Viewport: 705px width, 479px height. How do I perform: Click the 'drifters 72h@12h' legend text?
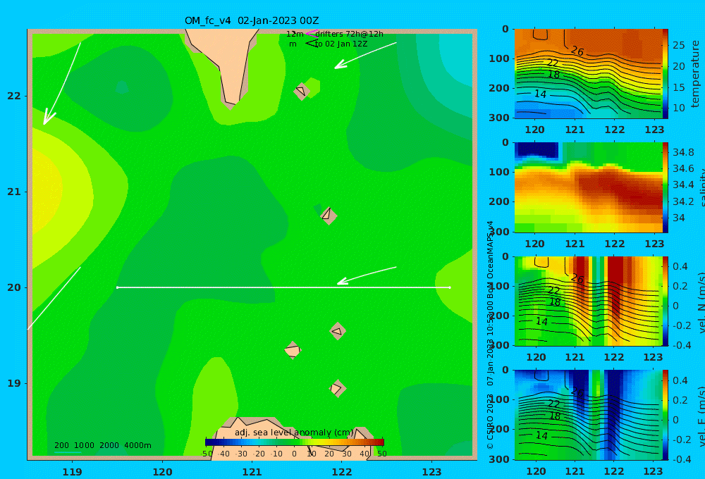pos(349,34)
